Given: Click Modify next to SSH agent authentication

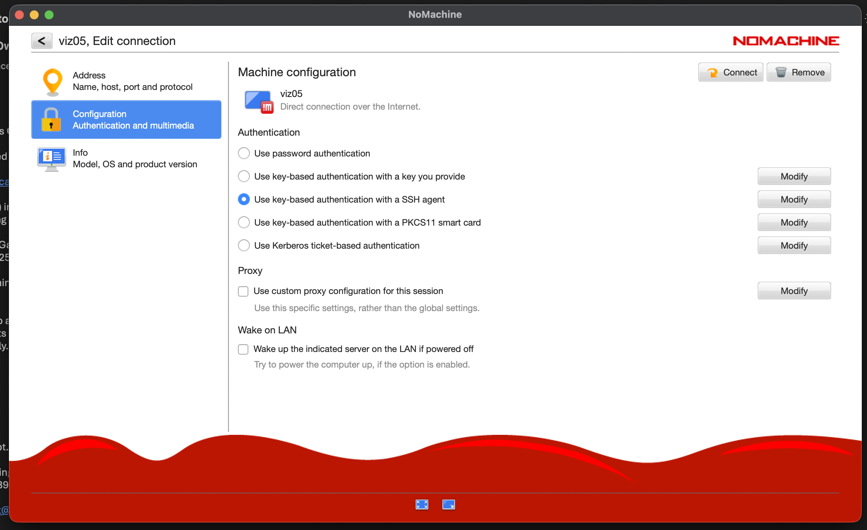Looking at the screenshot, I should point(794,199).
